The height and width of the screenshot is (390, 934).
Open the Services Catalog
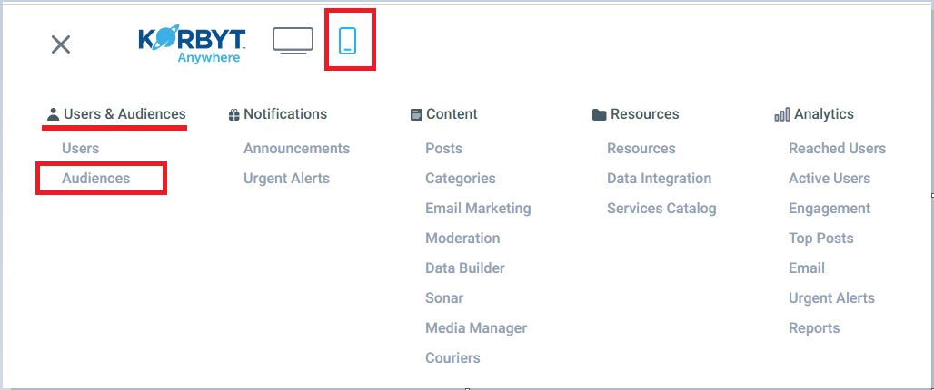point(661,209)
